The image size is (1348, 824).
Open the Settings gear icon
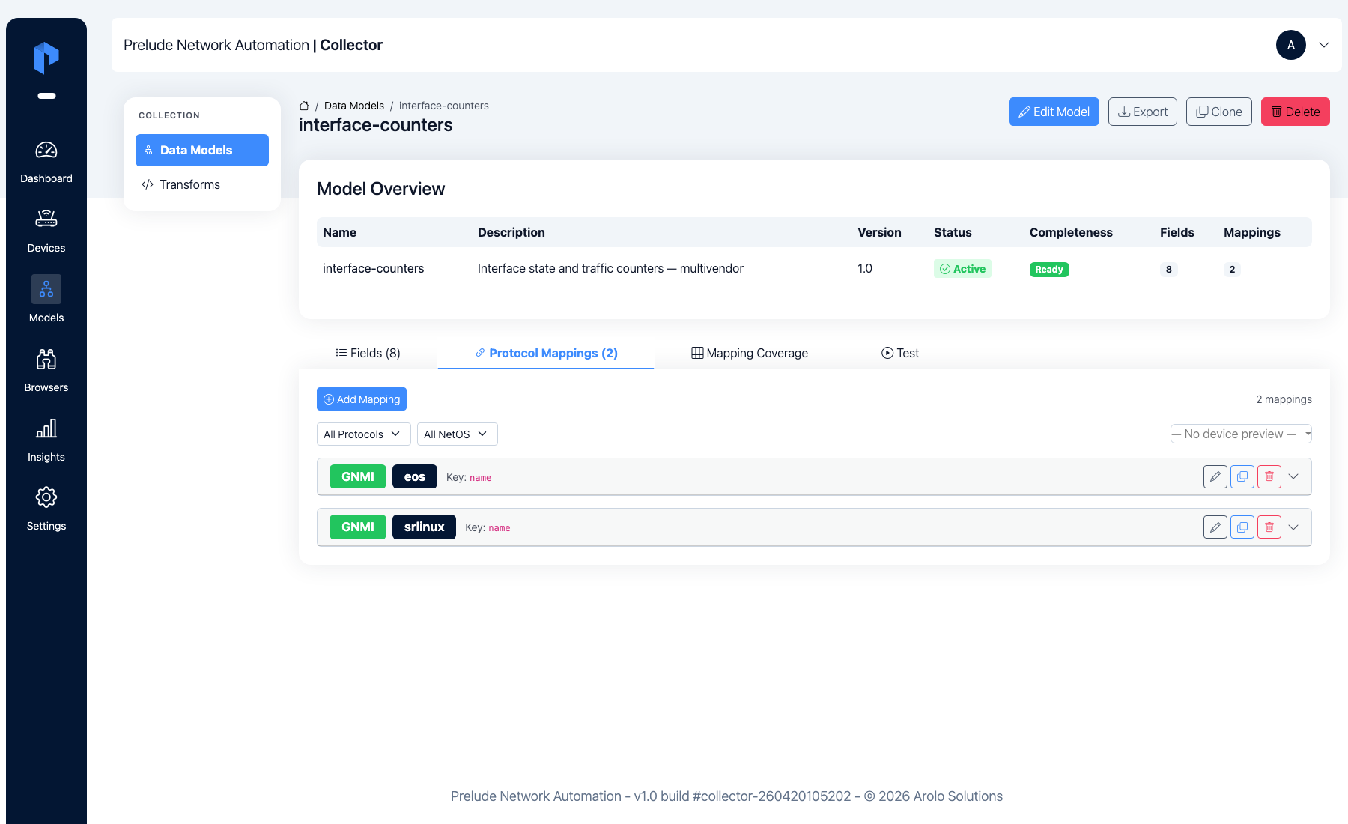click(x=46, y=497)
